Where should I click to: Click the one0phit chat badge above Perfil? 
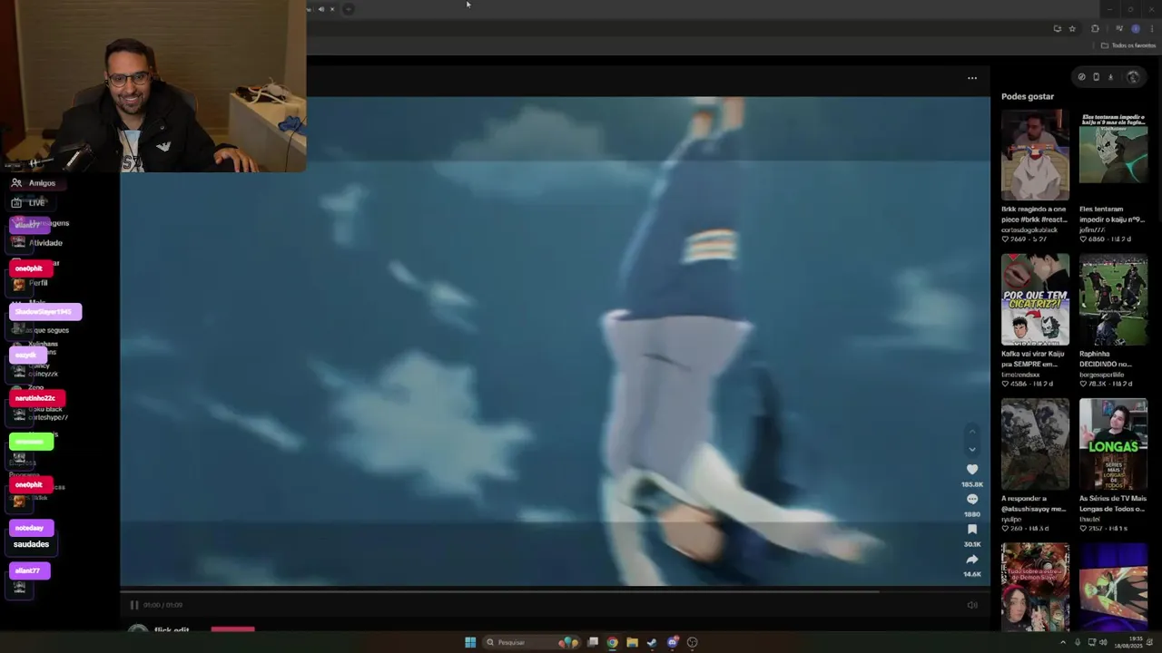coord(30,268)
